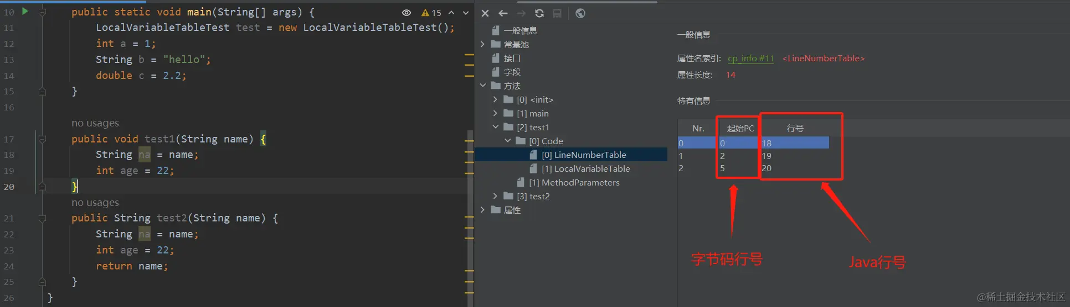Click the <LineNumberTable> attribute name text
Viewport: 1070px width, 307px height.
click(823, 58)
